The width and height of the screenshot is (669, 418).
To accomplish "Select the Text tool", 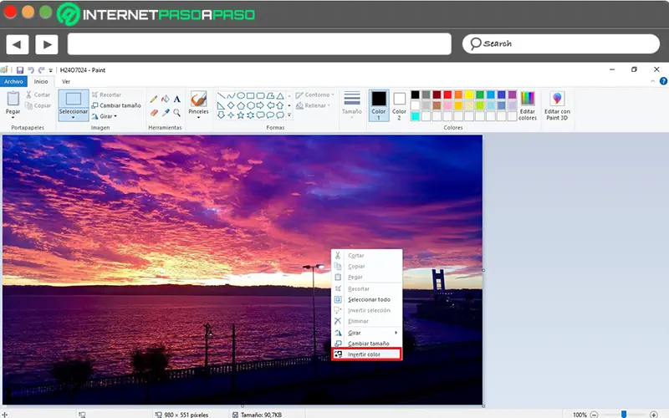I will tap(177, 99).
